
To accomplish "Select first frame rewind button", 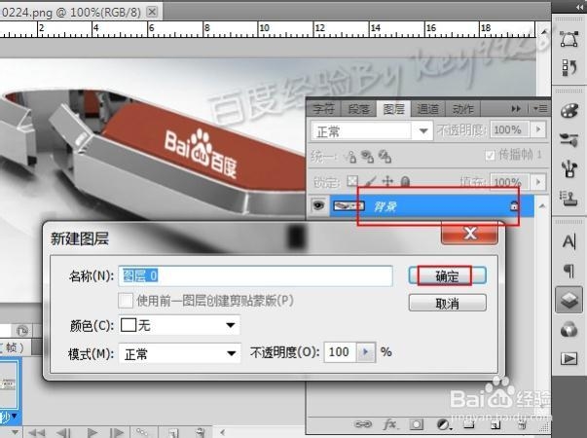I will pyautogui.click(x=37, y=432).
